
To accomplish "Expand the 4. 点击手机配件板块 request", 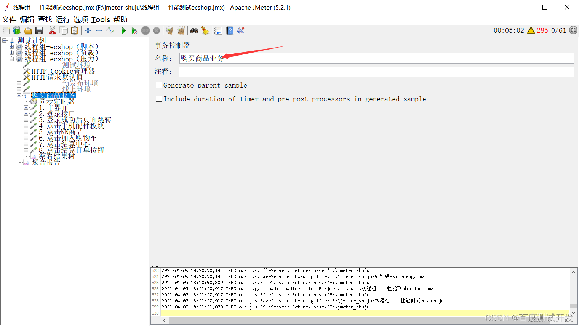I will 26,126.
